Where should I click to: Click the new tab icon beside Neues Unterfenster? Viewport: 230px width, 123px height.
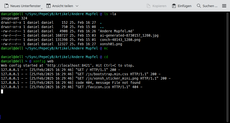pyautogui.click(x=6, y=6)
